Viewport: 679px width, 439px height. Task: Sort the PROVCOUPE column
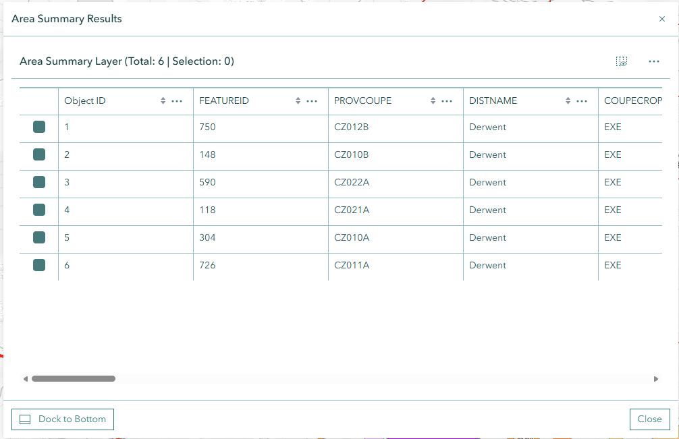[432, 100]
